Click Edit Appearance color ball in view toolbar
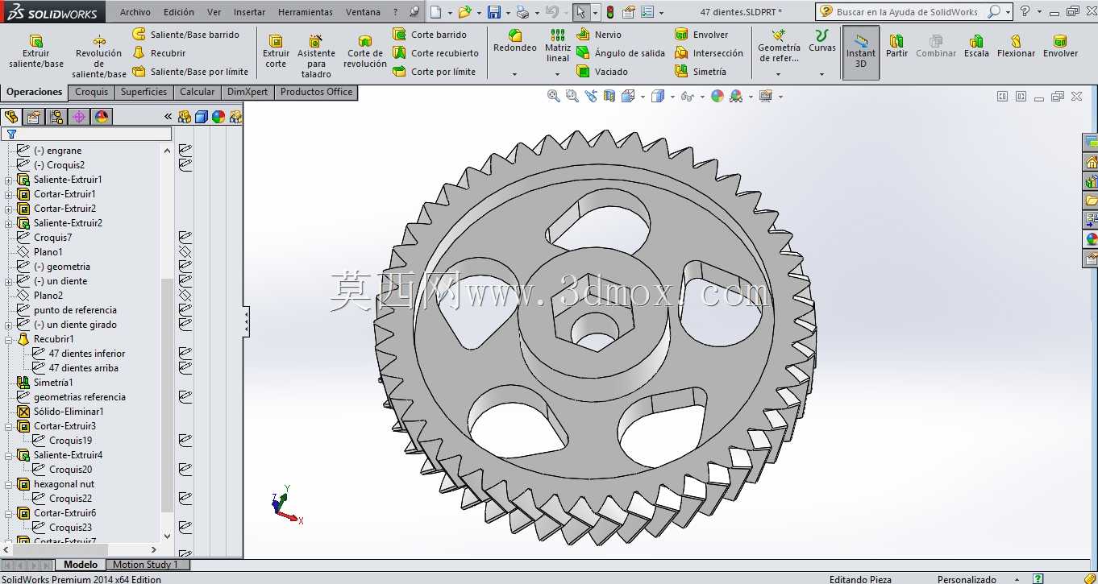This screenshot has width=1098, height=584. 717,96
